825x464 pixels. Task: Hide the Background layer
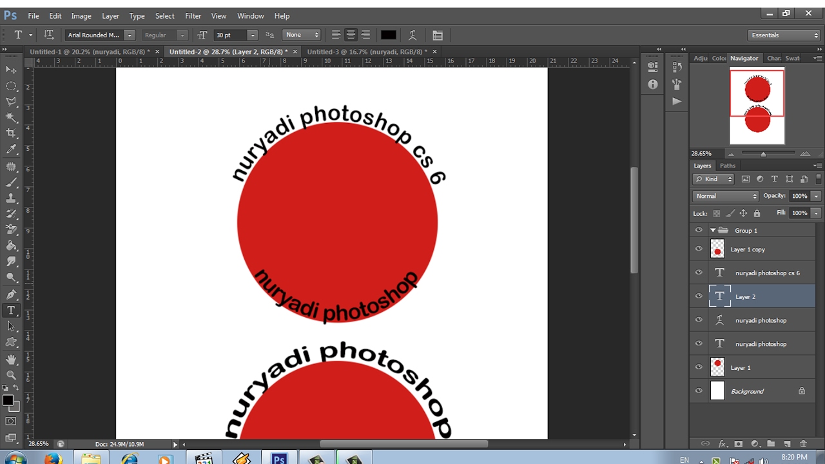[699, 391]
